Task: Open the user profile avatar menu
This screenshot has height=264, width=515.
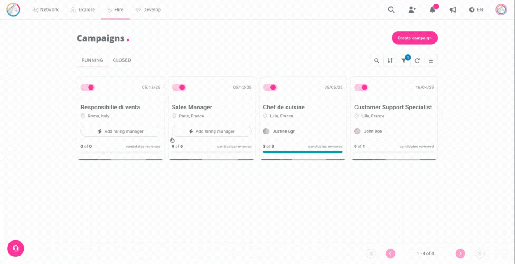Action: click(501, 9)
